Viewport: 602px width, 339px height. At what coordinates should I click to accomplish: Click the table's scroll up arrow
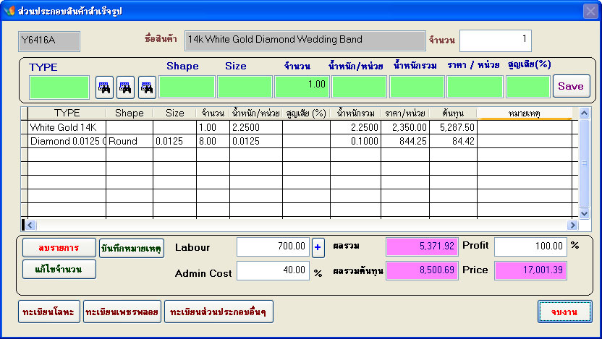click(585, 113)
